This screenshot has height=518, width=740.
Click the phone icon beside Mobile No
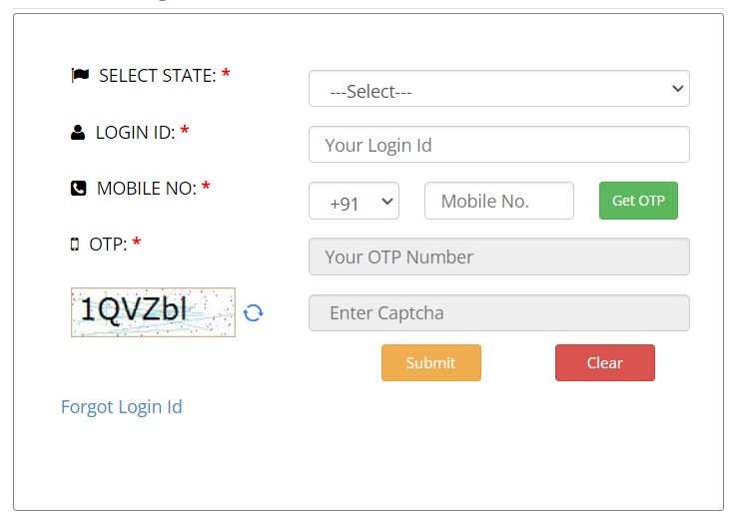(x=79, y=188)
